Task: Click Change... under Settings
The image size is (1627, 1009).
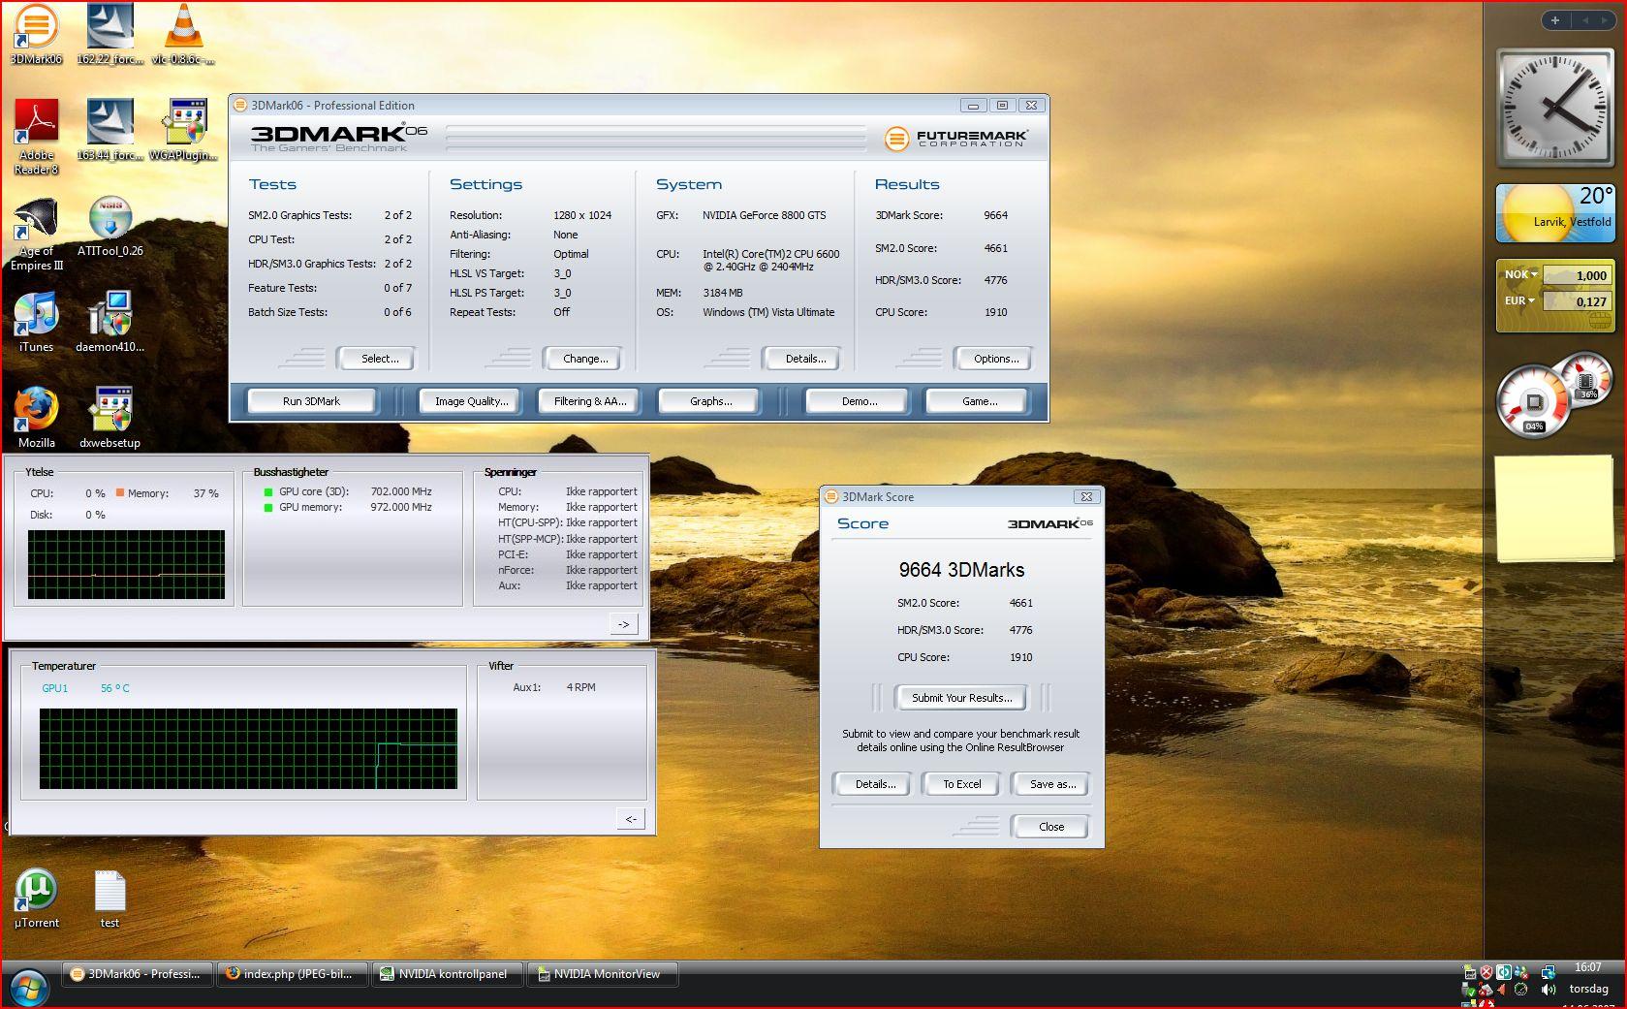Action: tap(585, 359)
